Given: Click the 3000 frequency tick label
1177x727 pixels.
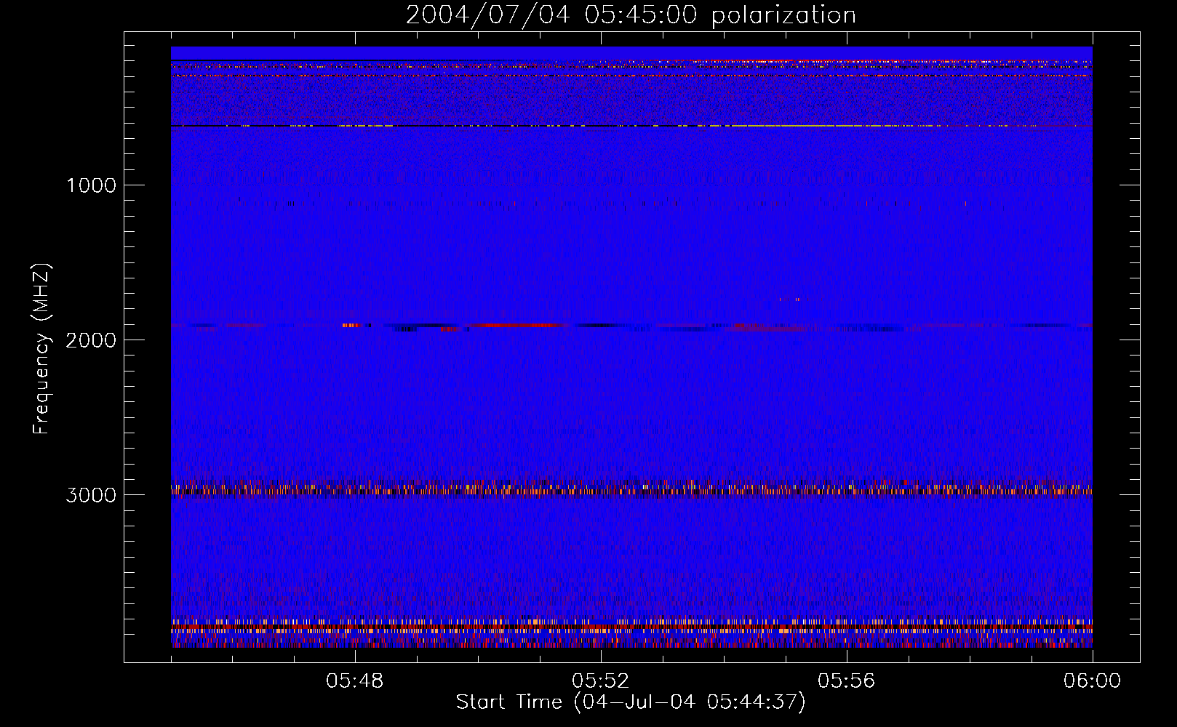Looking at the screenshot, I should click(91, 495).
